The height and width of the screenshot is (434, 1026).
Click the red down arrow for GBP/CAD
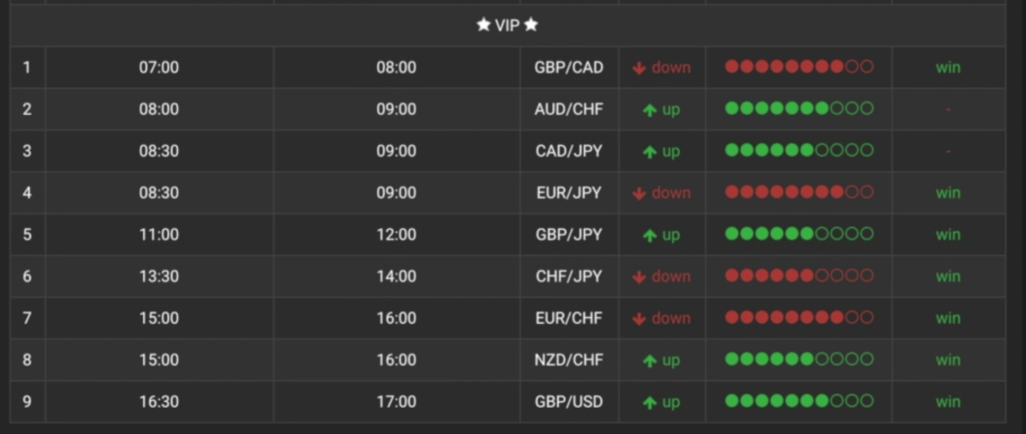(x=639, y=68)
